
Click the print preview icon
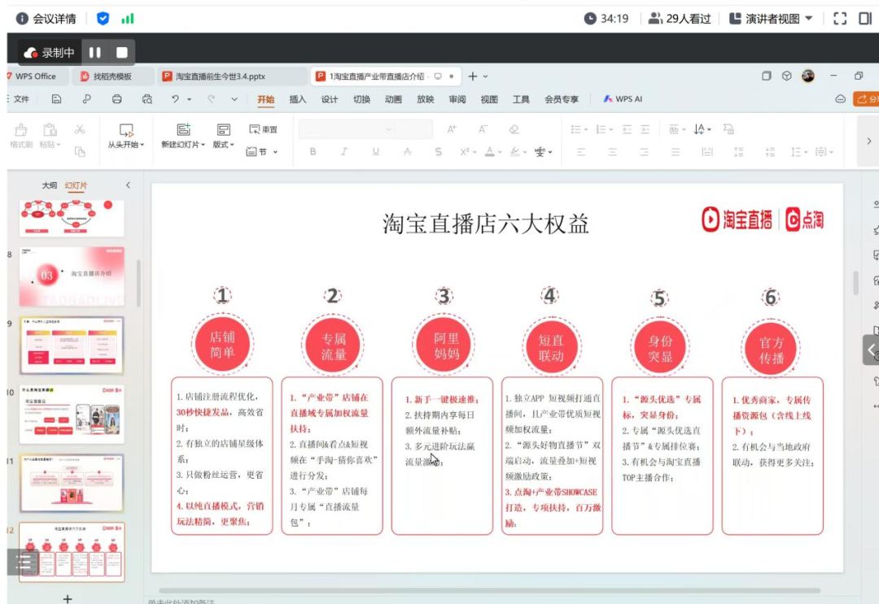tap(146, 99)
